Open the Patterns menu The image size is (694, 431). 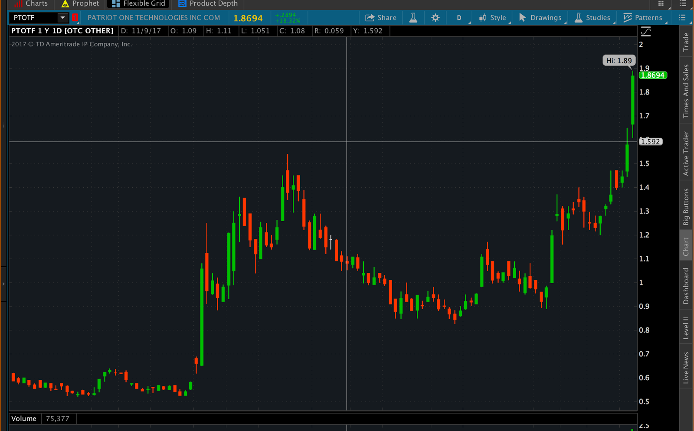coord(643,18)
